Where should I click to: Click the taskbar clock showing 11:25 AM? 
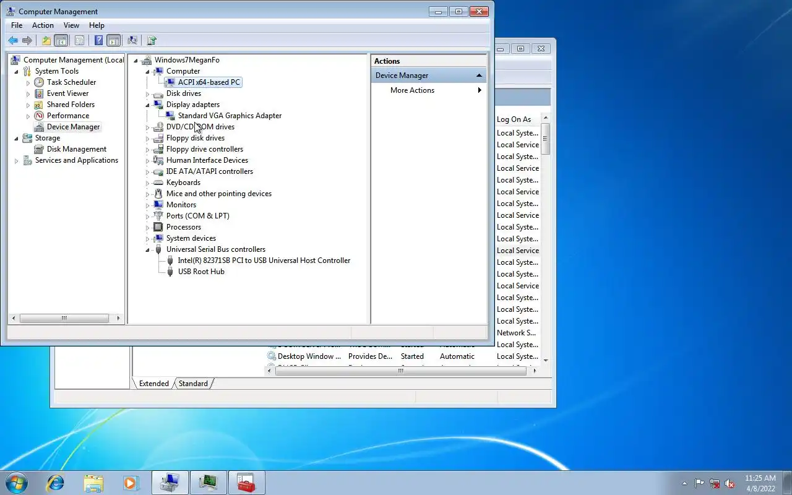(x=760, y=483)
